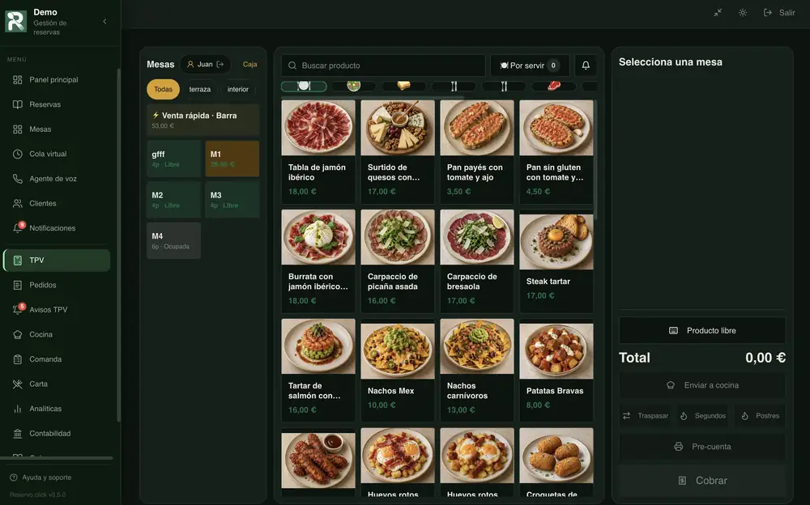Open the Panel principal sidebar icon
The width and height of the screenshot is (810, 505).
(18, 79)
